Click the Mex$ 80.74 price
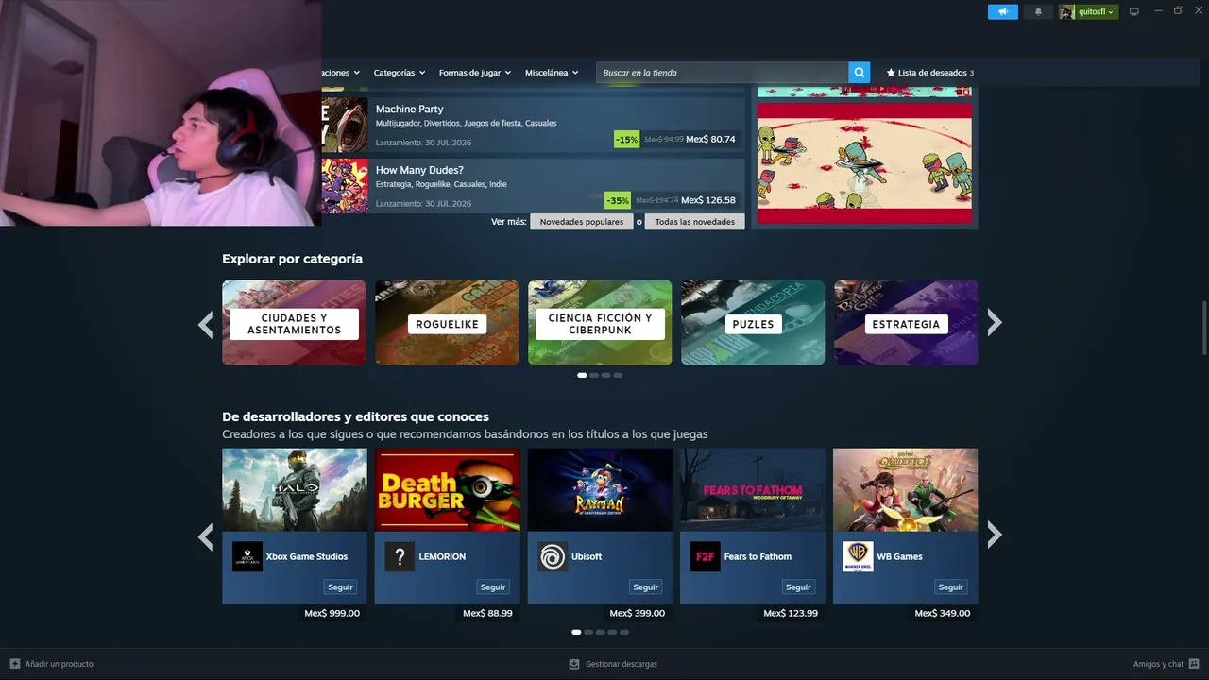This screenshot has height=680, width=1209. pyautogui.click(x=710, y=140)
